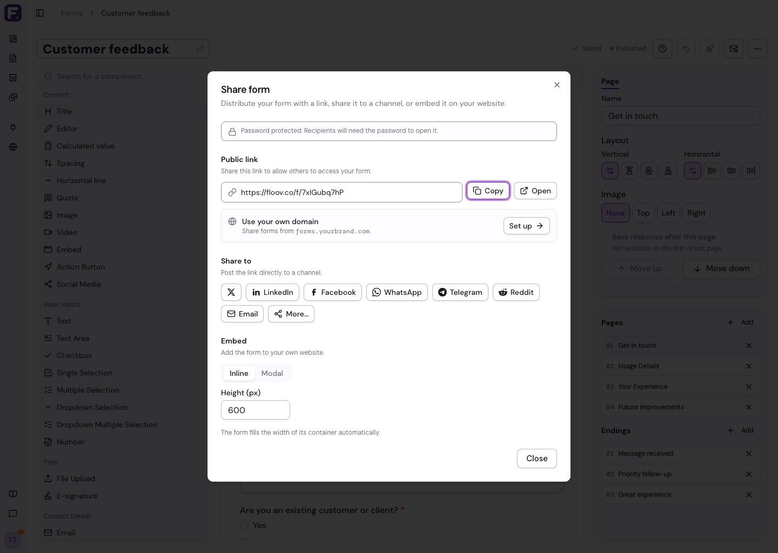Toggle the sidebar panel icon in the header
The width and height of the screenshot is (778, 553).
[40, 13]
